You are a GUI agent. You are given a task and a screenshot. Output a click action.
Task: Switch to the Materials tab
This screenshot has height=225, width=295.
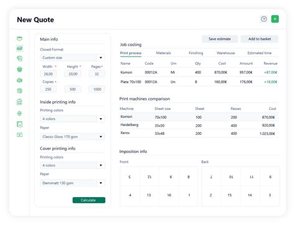coord(164,53)
